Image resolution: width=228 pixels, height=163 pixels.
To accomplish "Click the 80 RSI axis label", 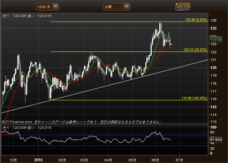I will (x=212, y=132).
